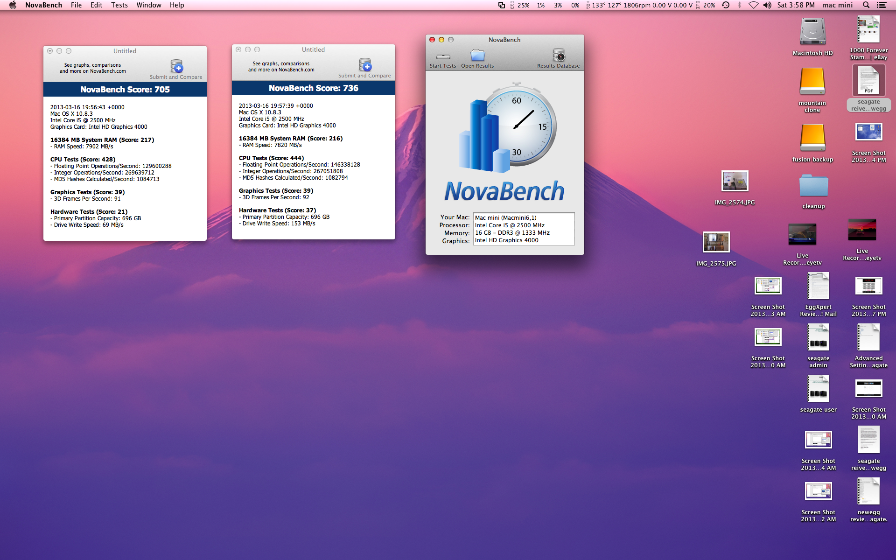Click Drive Write Speed: 153 MB/s text
The height and width of the screenshot is (560, 896).
click(277, 224)
